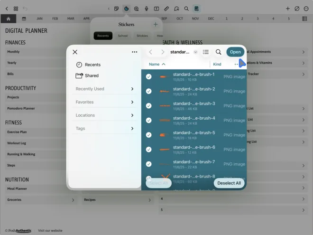The width and height of the screenshot is (313, 235).
Task: Select the sticky note tool
Action: [116, 9]
